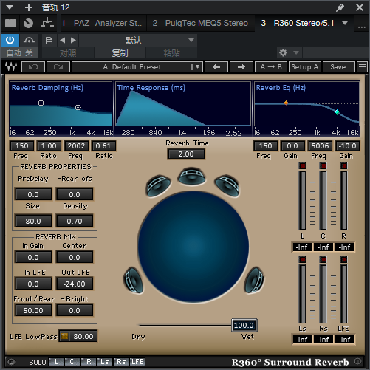Expand the plugin tab list dropdown arrow
The height and width of the screenshot is (370, 370).
tap(345, 23)
